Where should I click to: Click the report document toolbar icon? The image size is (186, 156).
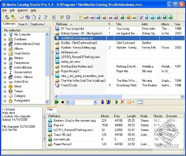[x=54, y=17]
